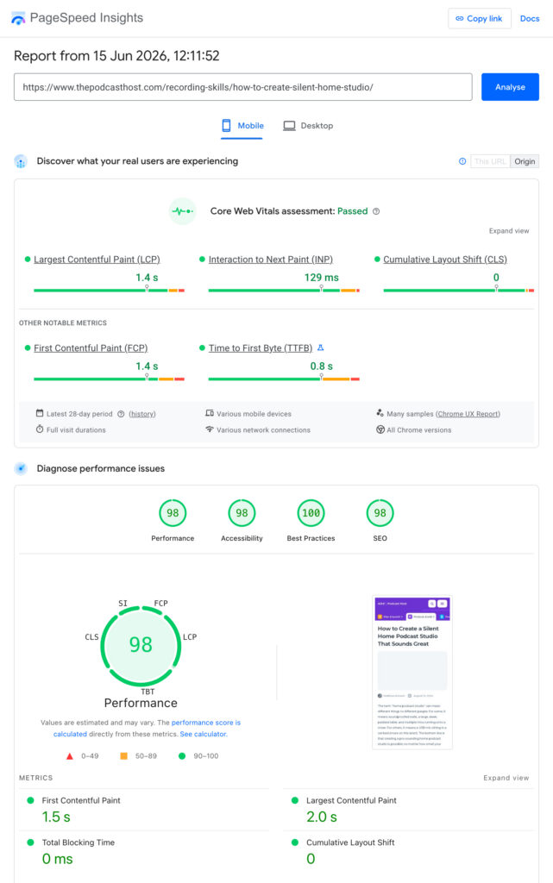This screenshot has height=883, width=553.
Task: Click the Total Blocking Time 0 ms metric
Action: point(144,851)
